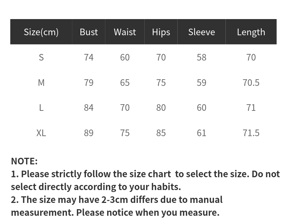
Task: Click hips value 80 for size L
Action: 161,108
